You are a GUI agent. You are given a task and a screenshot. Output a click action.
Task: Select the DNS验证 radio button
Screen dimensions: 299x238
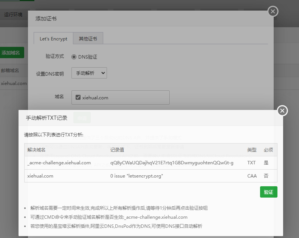(x=74, y=57)
